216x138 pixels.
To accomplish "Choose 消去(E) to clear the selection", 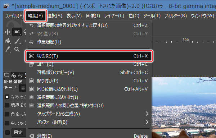I will tap(89, 136).
